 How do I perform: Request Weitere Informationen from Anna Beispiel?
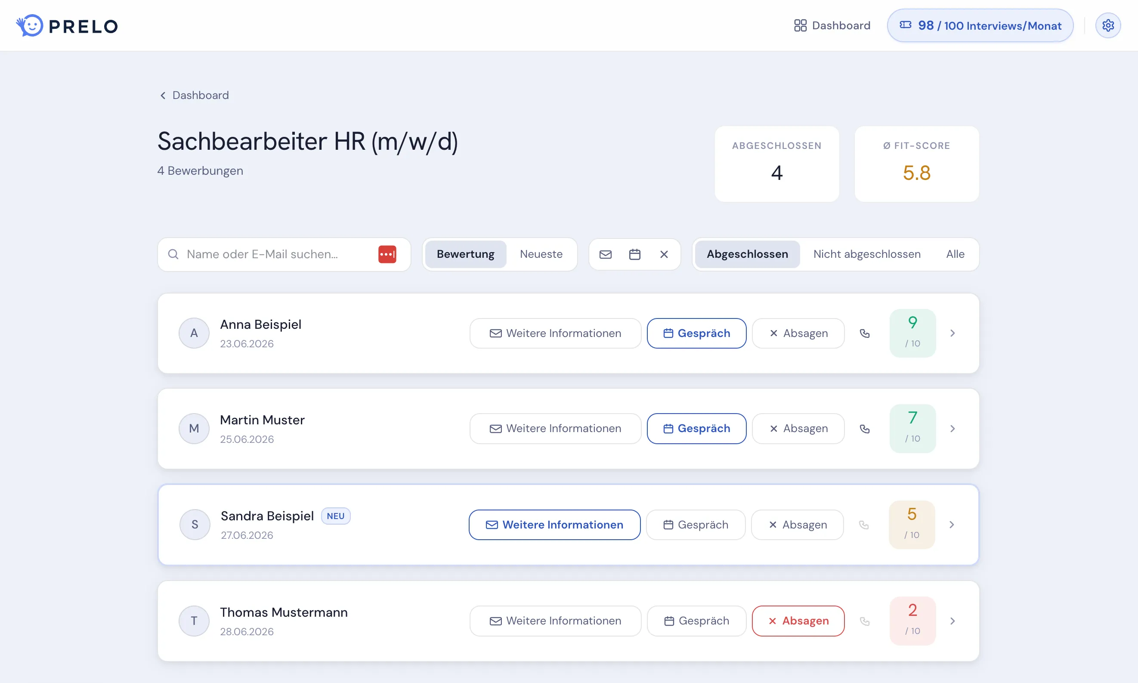click(555, 333)
